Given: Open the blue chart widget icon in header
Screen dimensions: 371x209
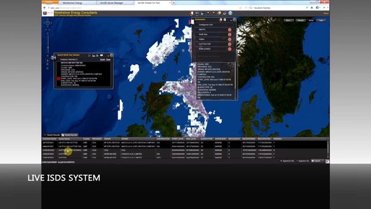Looking at the screenshot, I should pyautogui.click(x=224, y=13).
